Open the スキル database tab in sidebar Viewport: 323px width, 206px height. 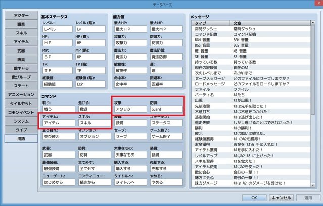pyautogui.click(x=21, y=33)
